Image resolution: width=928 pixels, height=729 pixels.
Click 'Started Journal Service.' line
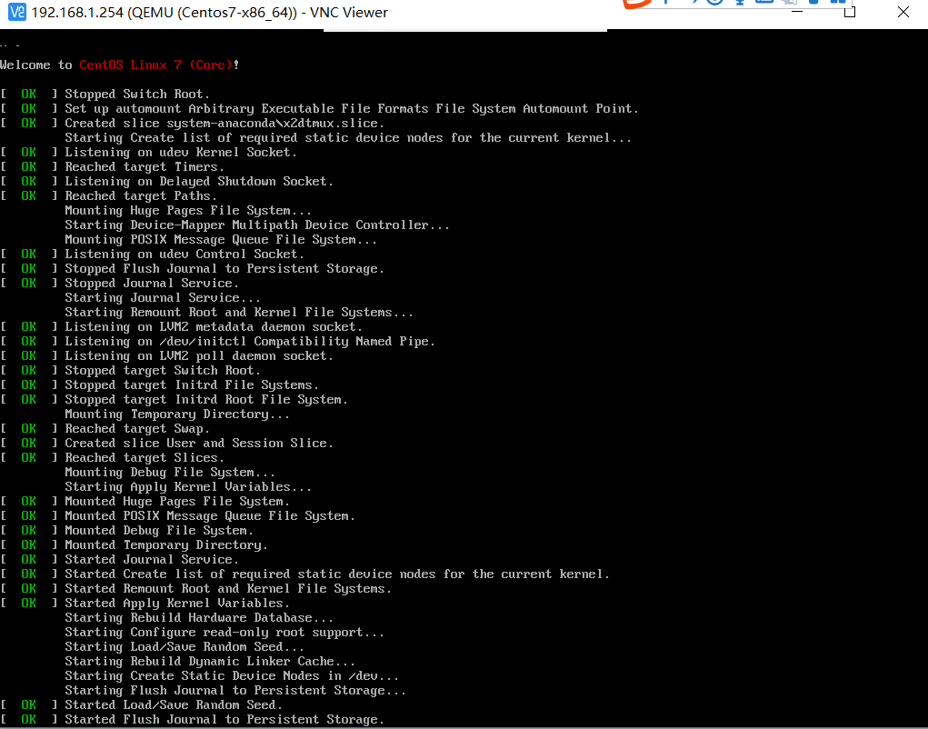tap(152, 560)
